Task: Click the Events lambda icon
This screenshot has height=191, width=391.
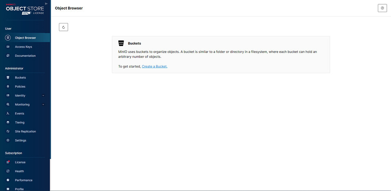Action: coord(8,113)
